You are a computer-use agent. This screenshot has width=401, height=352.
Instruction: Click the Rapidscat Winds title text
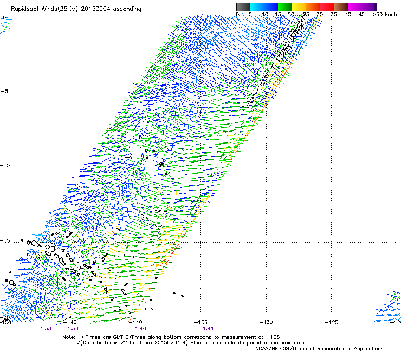pyautogui.click(x=76, y=9)
